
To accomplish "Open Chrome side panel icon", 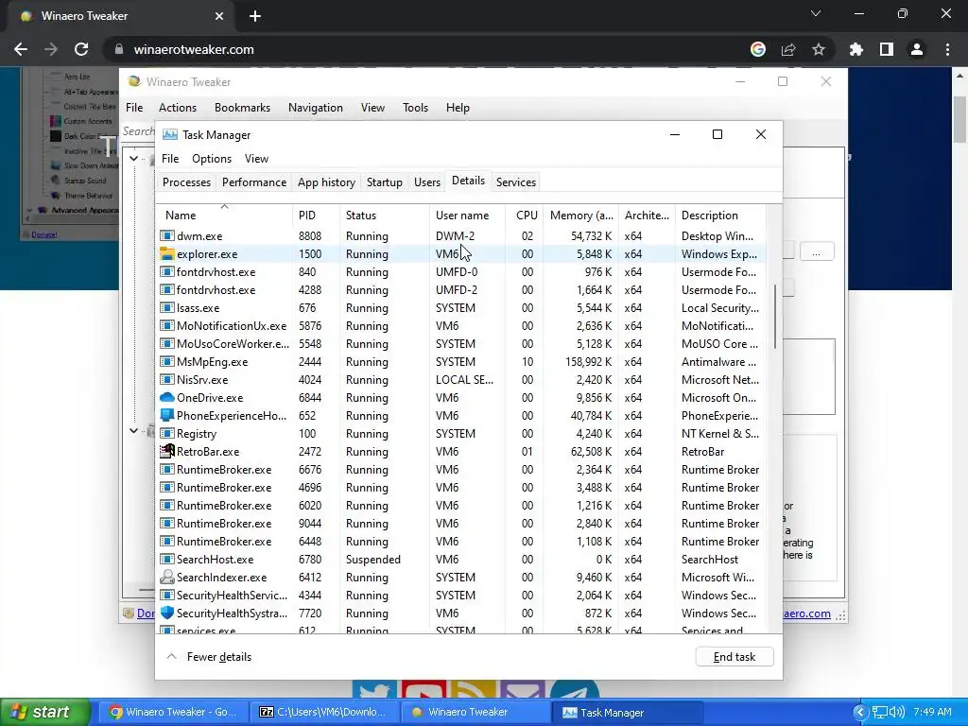I will point(887,49).
